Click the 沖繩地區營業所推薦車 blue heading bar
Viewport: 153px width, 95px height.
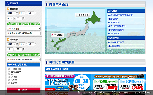95,69
